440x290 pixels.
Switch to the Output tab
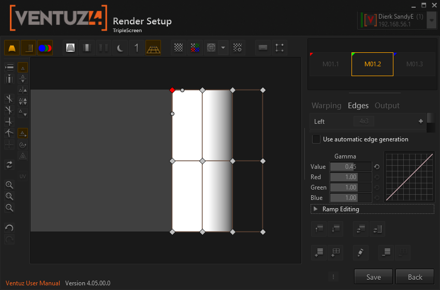point(387,106)
